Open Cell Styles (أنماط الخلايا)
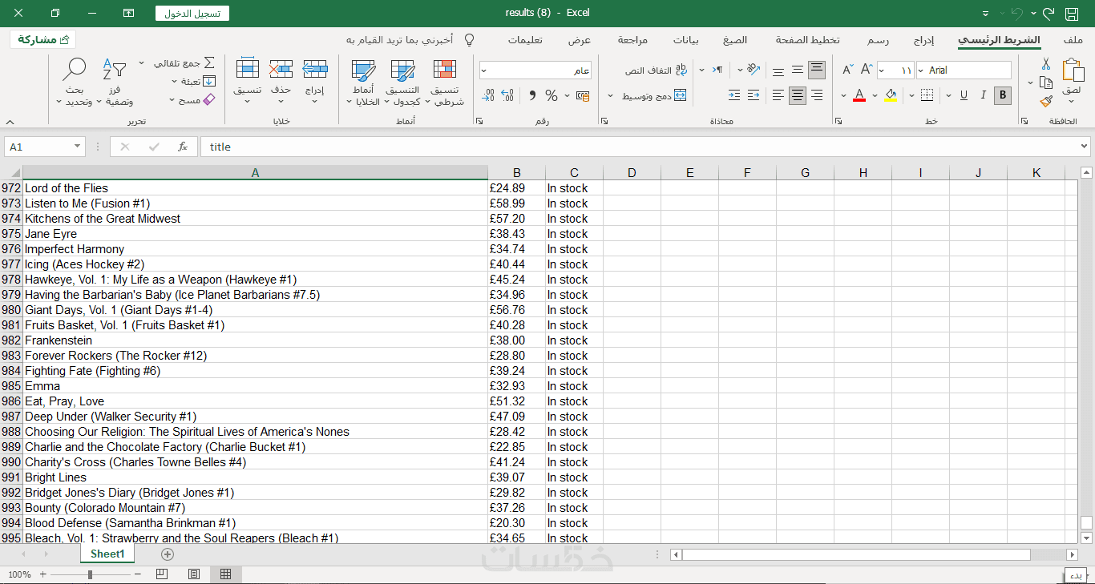1095x584 pixels. coord(363,83)
